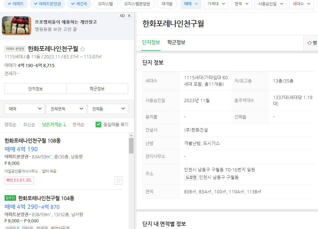Sort listings by 낮은가격순
318x229 pixels.
pos(54,125)
